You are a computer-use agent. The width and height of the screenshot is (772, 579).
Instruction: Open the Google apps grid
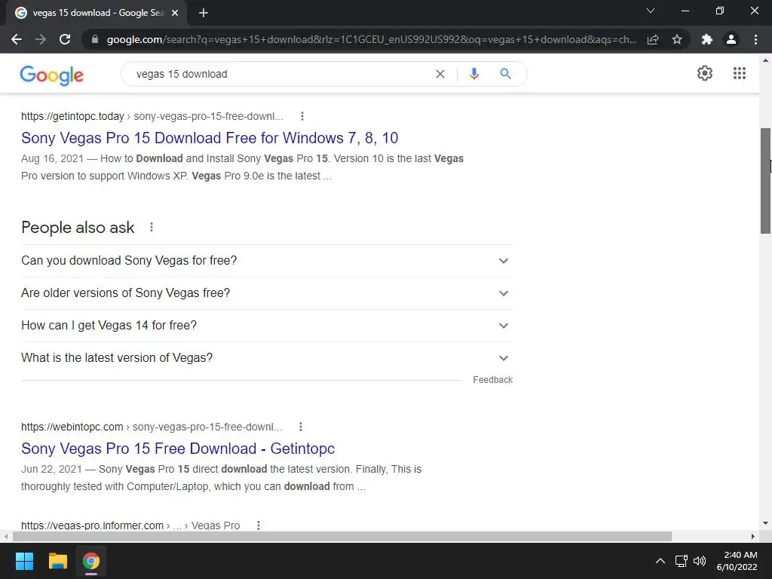(740, 73)
